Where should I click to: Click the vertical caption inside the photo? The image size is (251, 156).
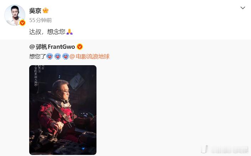click(38, 76)
